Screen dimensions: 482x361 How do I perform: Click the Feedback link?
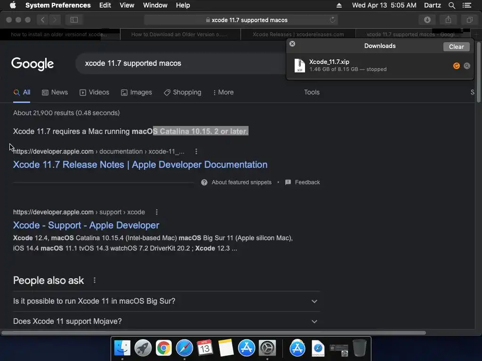point(303,182)
